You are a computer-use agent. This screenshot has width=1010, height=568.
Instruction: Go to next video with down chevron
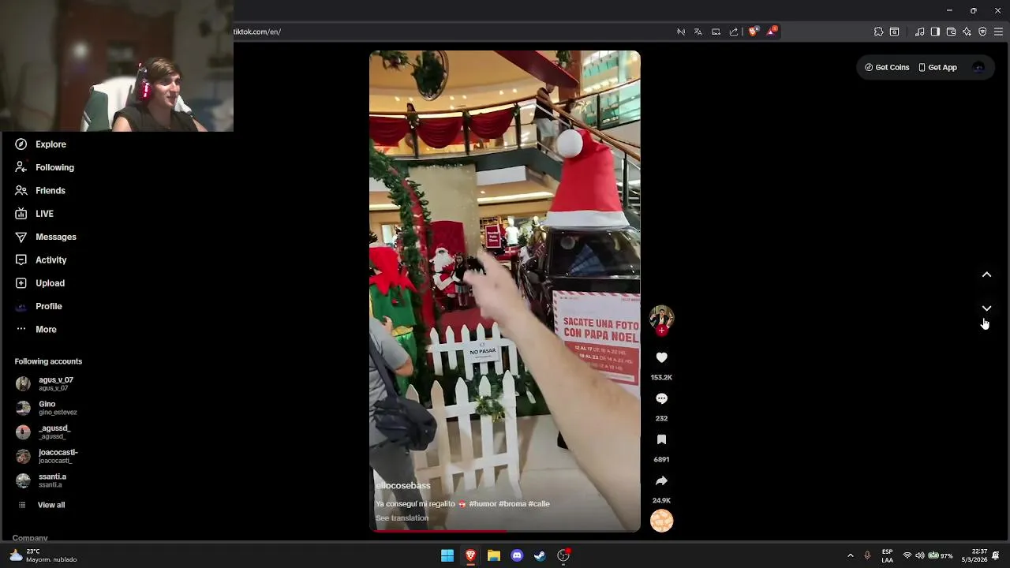coord(986,308)
